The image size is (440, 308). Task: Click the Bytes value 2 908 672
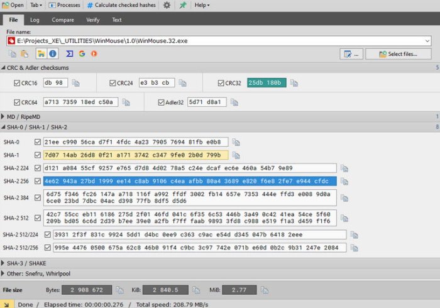point(87,290)
